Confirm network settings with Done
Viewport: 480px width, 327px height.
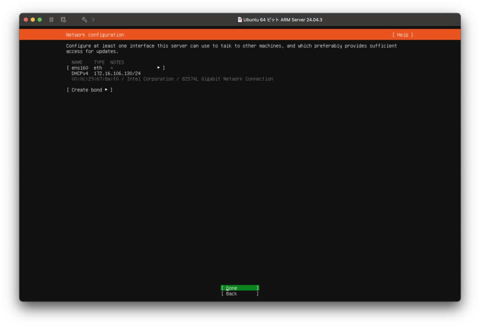coord(240,288)
